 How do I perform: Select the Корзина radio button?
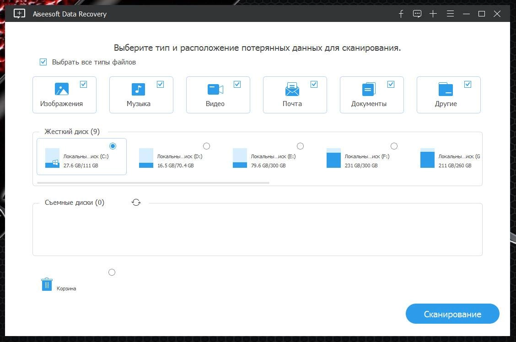112,273
